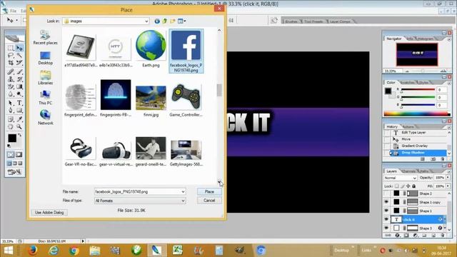
Task: Open Desktop in dialog sidebar
Action: tap(46, 58)
